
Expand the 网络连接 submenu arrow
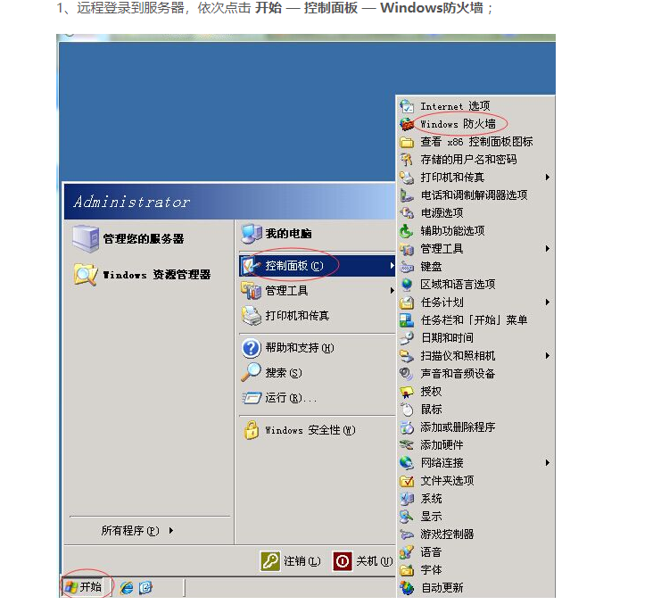click(547, 463)
